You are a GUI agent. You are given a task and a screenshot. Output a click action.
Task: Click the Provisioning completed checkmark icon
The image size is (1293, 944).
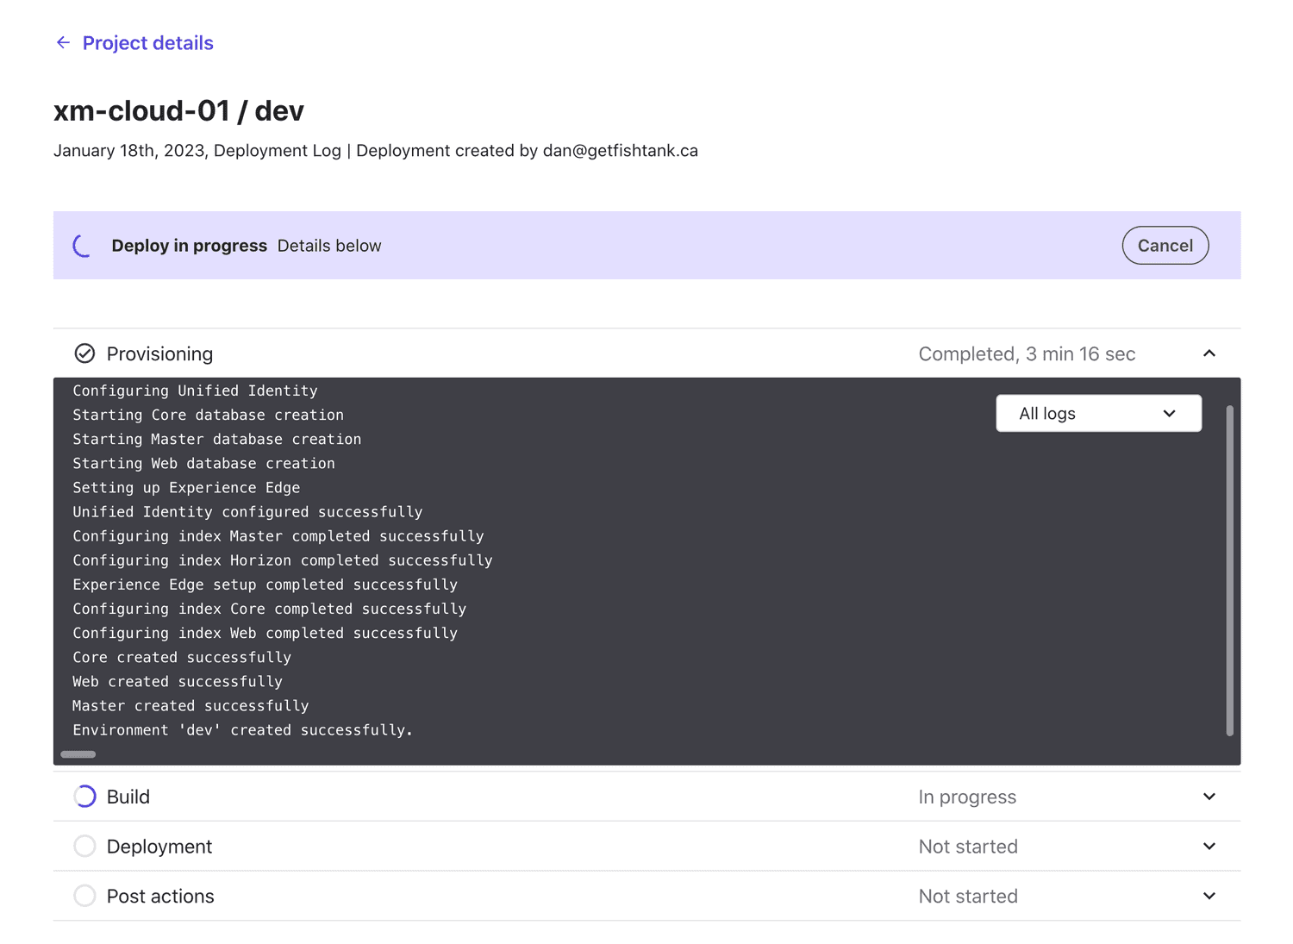point(84,353)
